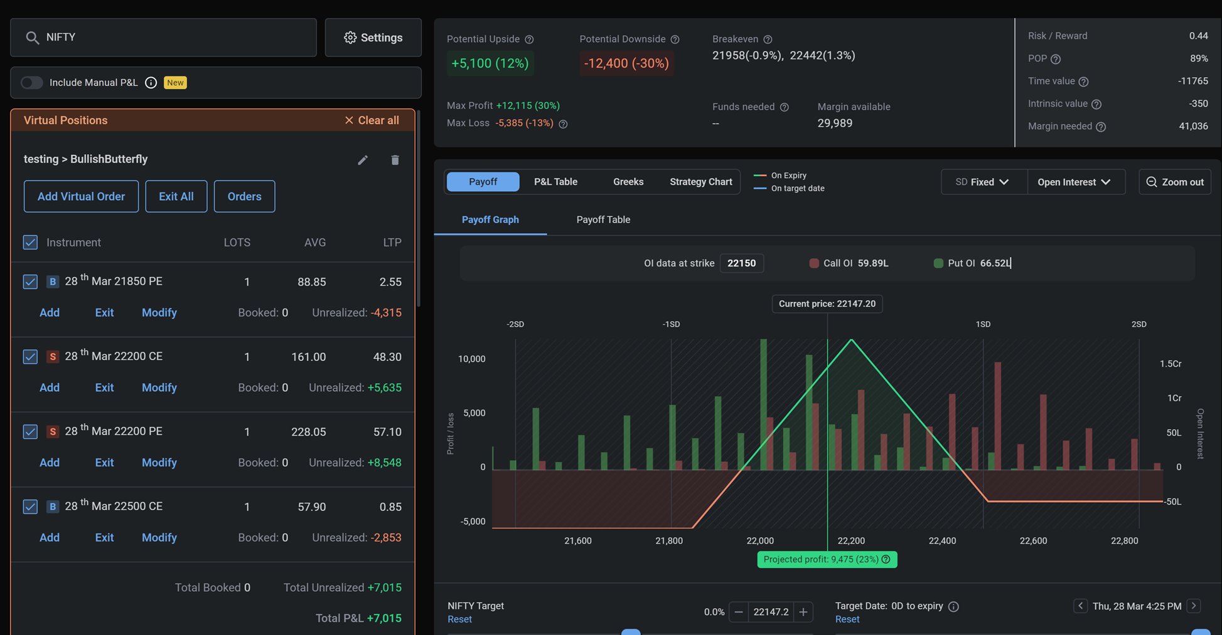Click the Potential Upside help icon
The image size is (1222, 635).
(x=529, y=39)
